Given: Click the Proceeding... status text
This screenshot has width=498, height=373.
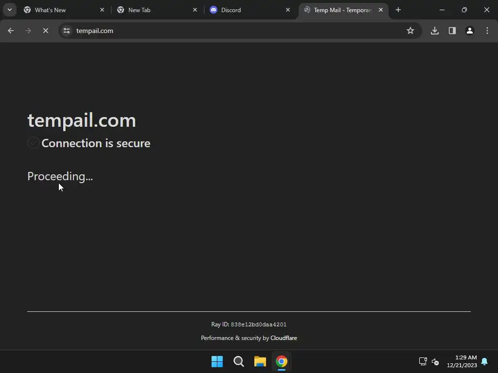Looking at the screenshot, I should (x=60, y=176).
